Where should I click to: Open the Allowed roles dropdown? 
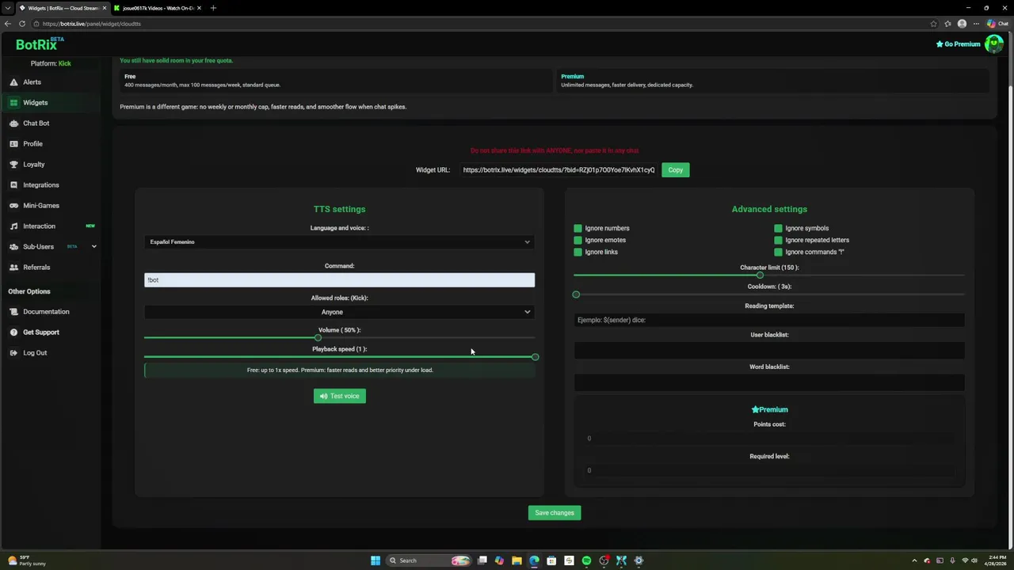click(x=339, y=312)
